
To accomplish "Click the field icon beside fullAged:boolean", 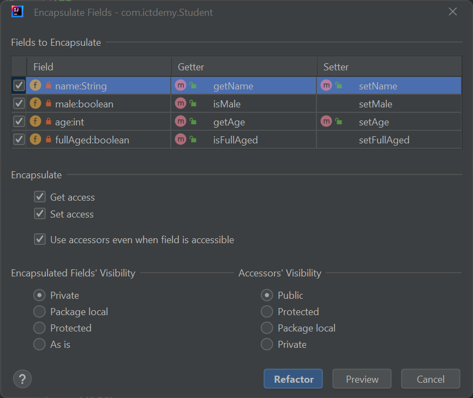I will point(35,140).
